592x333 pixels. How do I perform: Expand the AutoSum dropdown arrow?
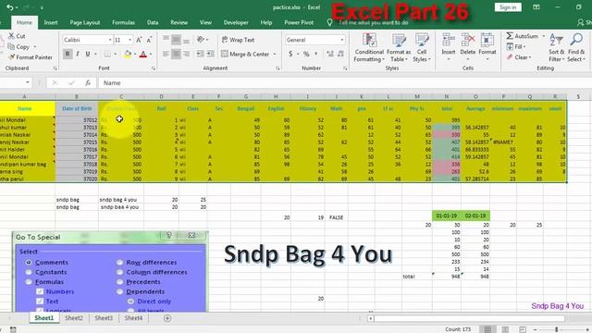[543, 36]
